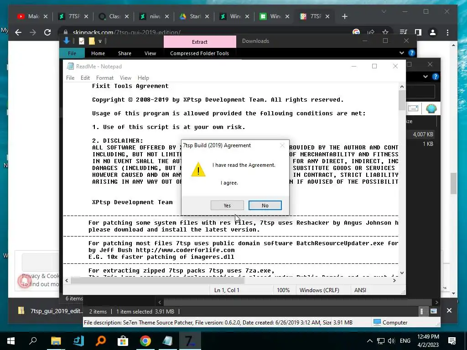The height and width of the screenshot is (350, 467).
Task: Show hidden system tray icons
Action: point(369,341)
